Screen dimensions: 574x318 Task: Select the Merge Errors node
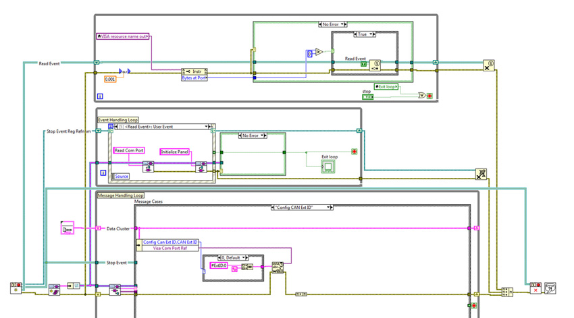[507, 292]
